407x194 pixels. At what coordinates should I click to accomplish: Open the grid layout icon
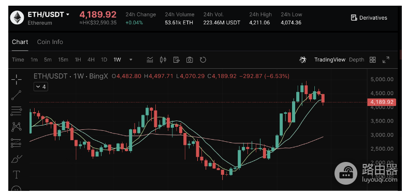(x=373, y=59)
